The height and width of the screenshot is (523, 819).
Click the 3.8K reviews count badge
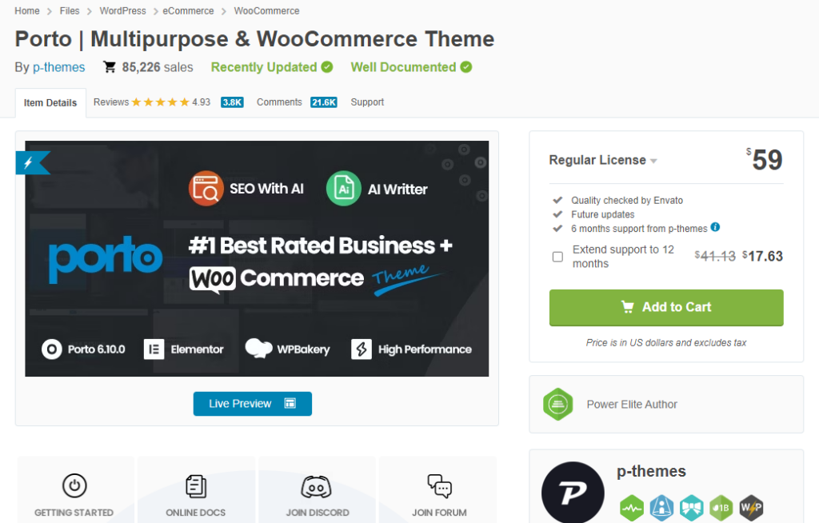pyautogui.click(x=232, y=102)
